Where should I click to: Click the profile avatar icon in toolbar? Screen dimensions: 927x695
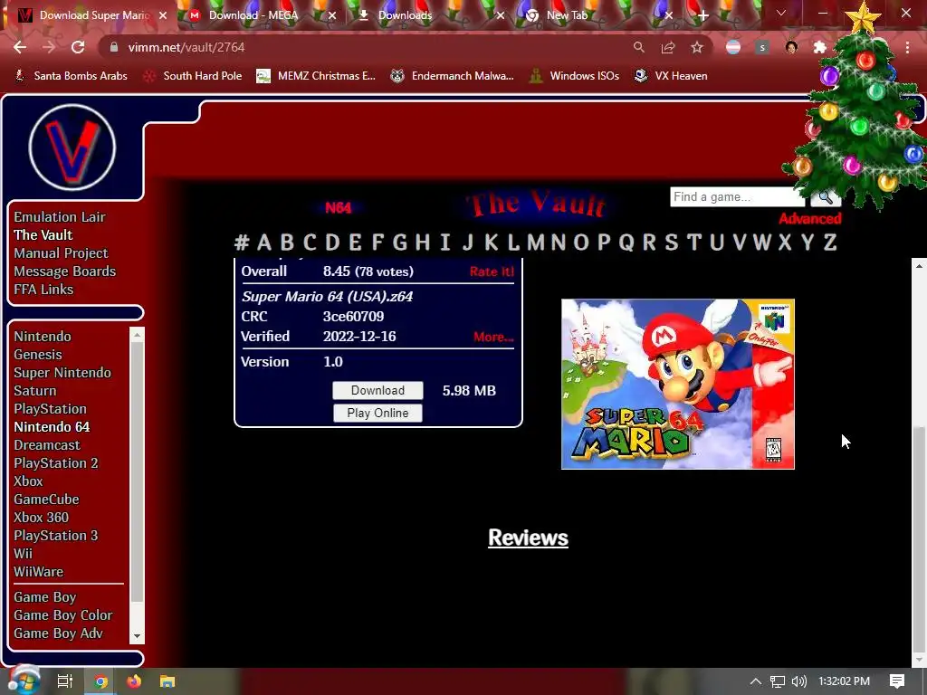pos(791,47)
